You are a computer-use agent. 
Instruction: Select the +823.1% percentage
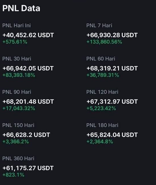pos(13,175)
